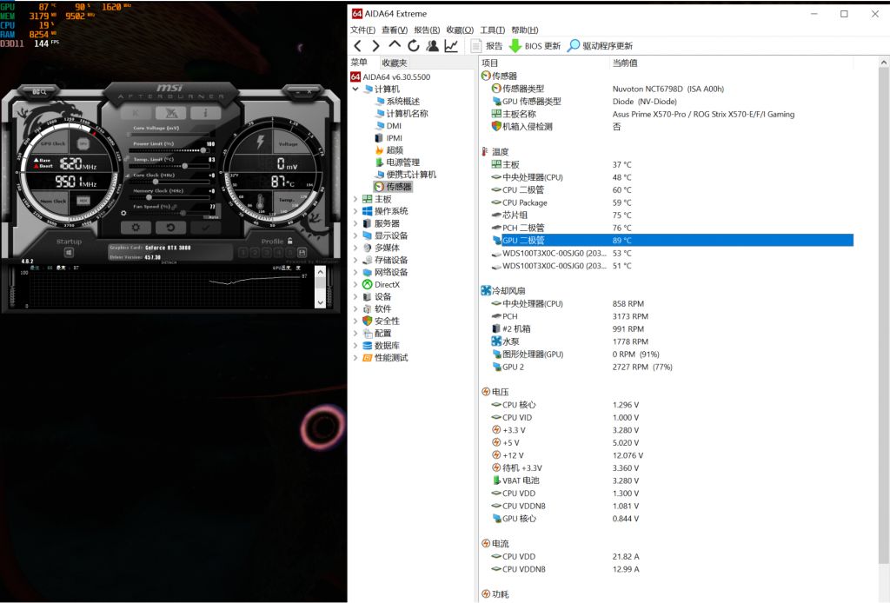Click the user account icon in AIDA64 toolbar
Image resolution: width=890 pixels, height=603 pixels.
pyautogui.click(x=432, y=44)
